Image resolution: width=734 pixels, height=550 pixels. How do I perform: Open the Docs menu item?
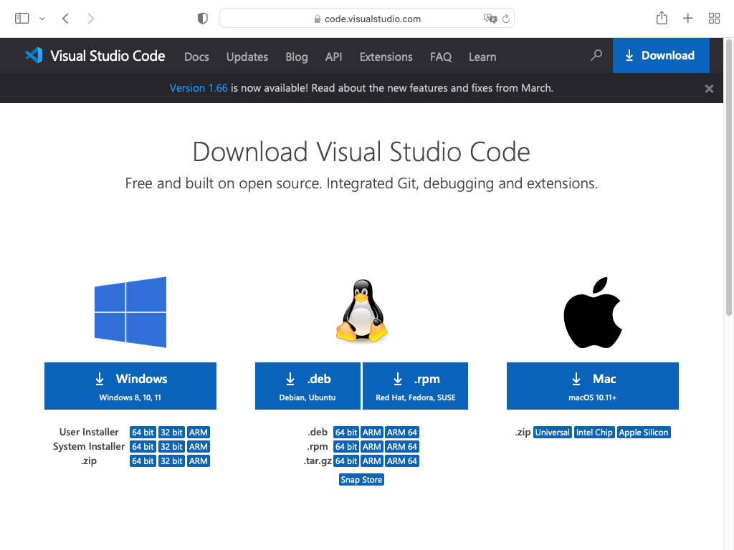coord(196,57)
